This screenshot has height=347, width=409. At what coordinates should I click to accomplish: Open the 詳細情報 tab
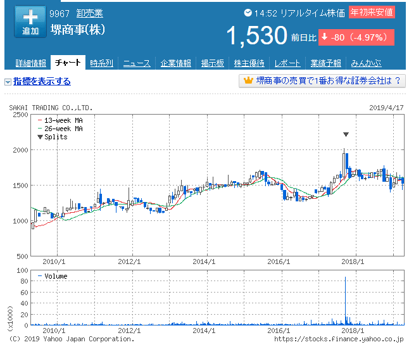point(31,63)
